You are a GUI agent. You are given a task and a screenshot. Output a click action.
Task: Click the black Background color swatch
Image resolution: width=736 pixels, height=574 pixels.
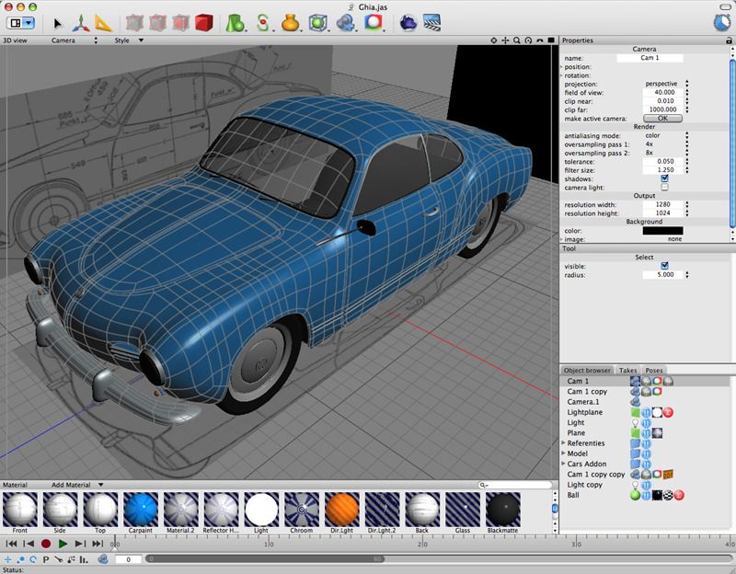pyautogui.click(x=661, y=230)
